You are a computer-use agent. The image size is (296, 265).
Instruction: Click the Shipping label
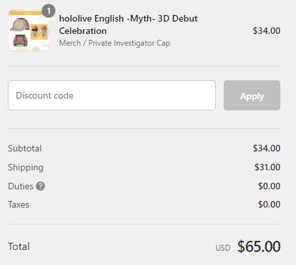pyautogui.click(x=25, y=168)
